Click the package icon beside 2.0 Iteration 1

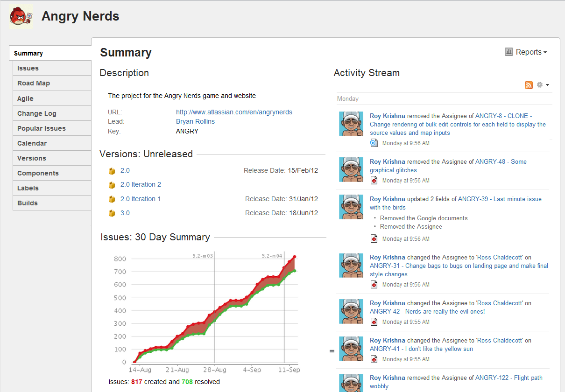pyautogui.click(x=112, y=199)
